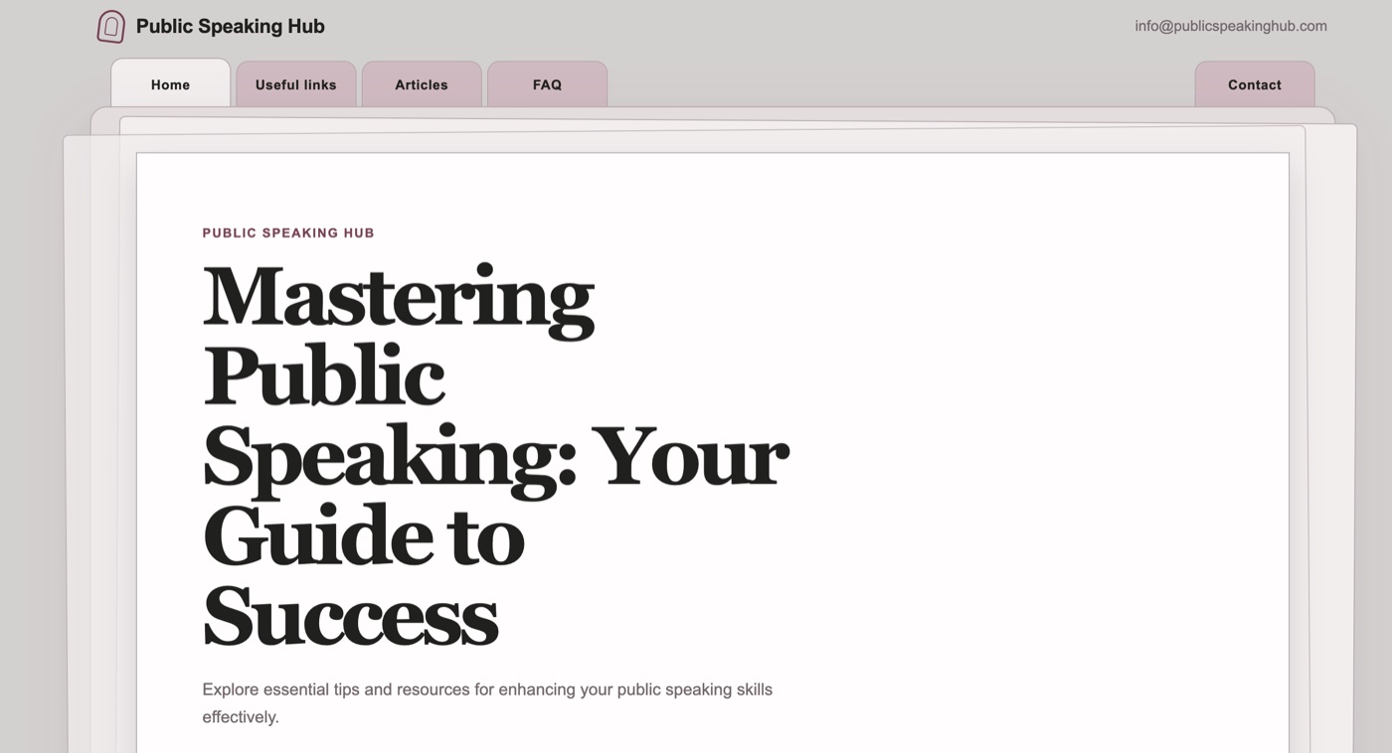Click the 'Mastering Public Speaking' main headline
The image size is (1392, 753).
coord(495,454)
